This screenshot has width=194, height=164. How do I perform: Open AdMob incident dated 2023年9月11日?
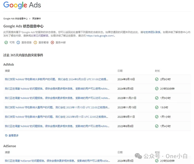click(56, 117)
